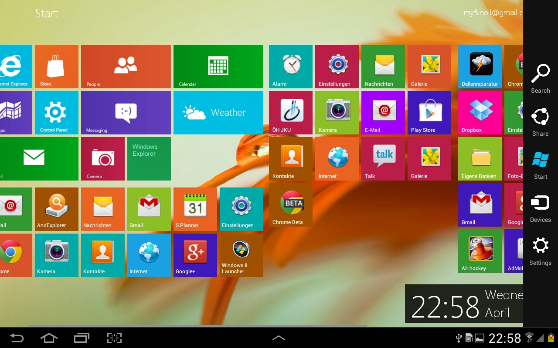
Task: Open the Dropbox tile
Action: click(x=480, y=112)
